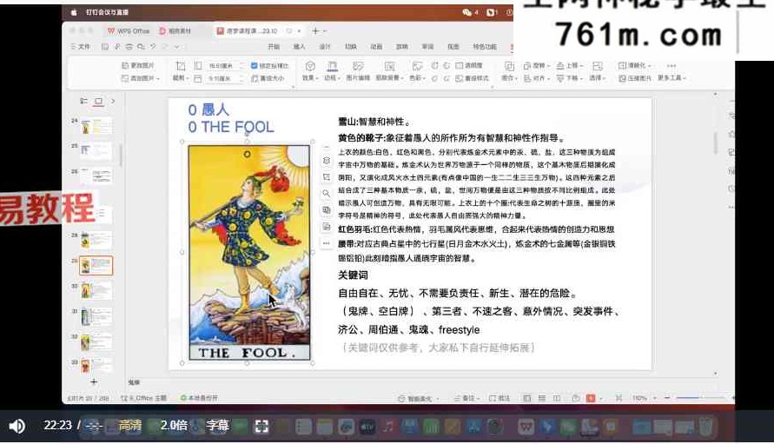The image size is (774, 444).
Task: Change the 2.0倍 playback speed
Action: coord(174,425)
